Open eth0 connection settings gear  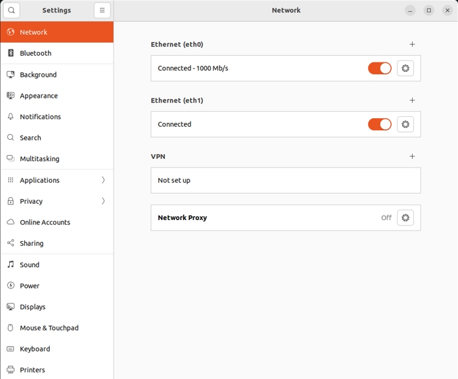pos(405,68)
